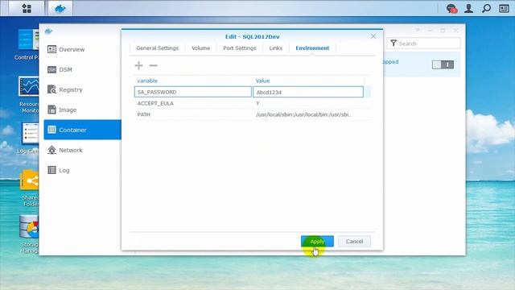This screenshot has width=515, height=290.
Task: Select the Environment tab
Action: (x=312, y=48)
